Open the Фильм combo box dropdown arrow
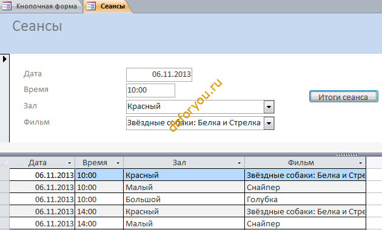The height and width of the screenshot is (230, 382). [269, 123]
